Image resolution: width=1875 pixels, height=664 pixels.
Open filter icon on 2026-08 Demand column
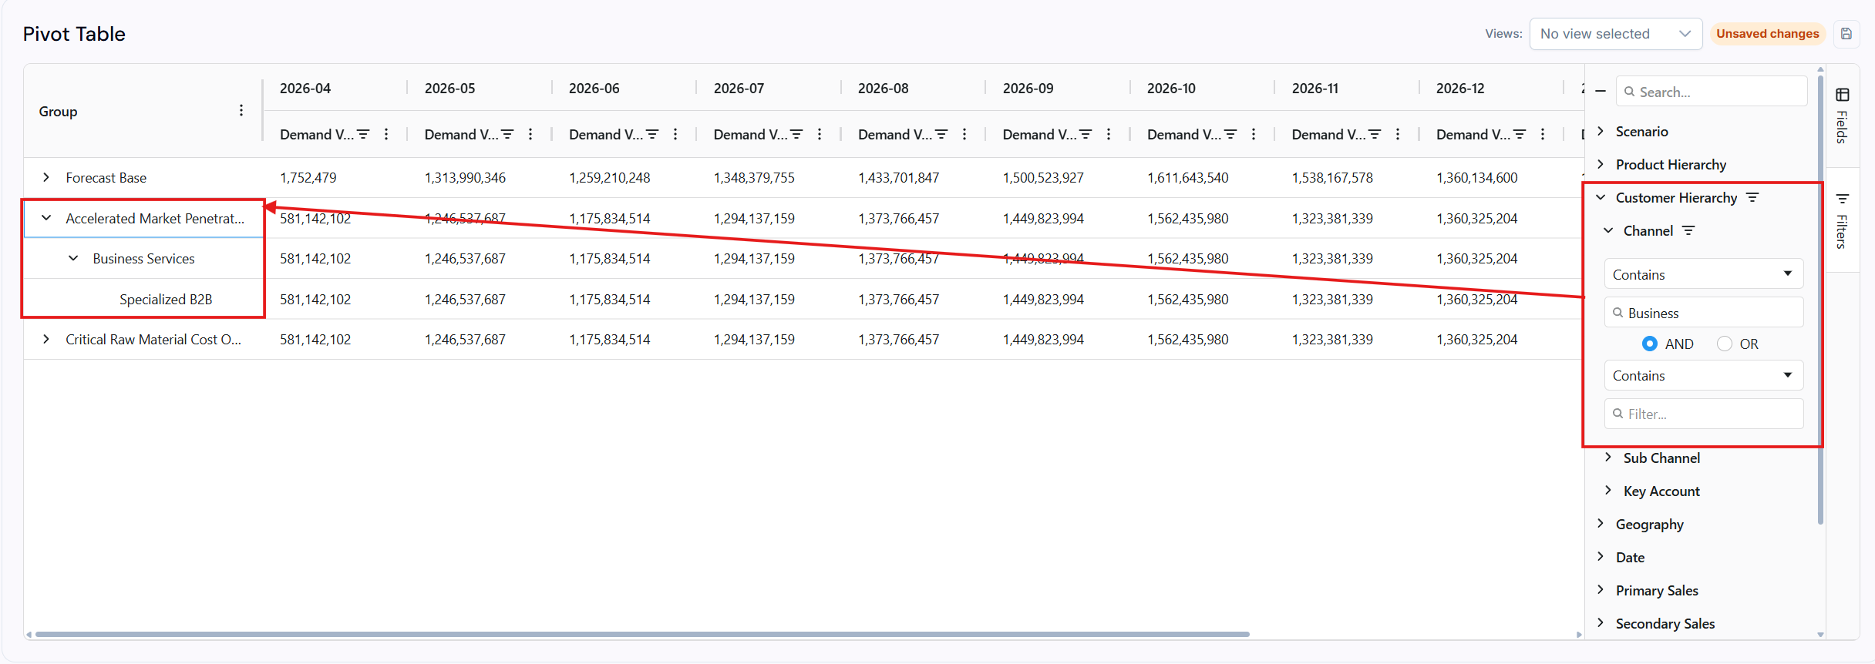point(941,134)
